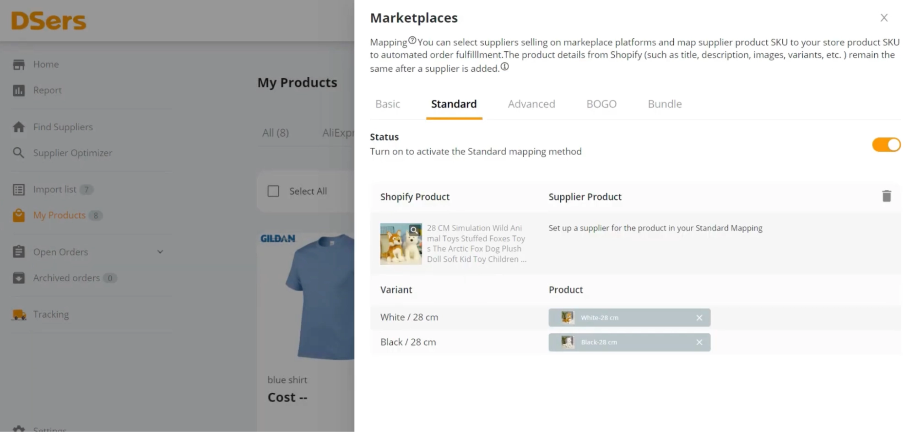Zoom the fox product image magnifier
The image size is (915, 432).
(x=415, y=229)
